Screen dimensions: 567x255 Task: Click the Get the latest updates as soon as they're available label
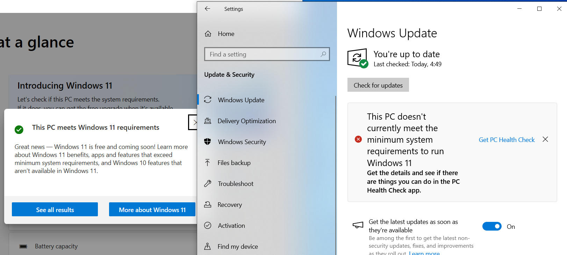[x=413, y=226]
